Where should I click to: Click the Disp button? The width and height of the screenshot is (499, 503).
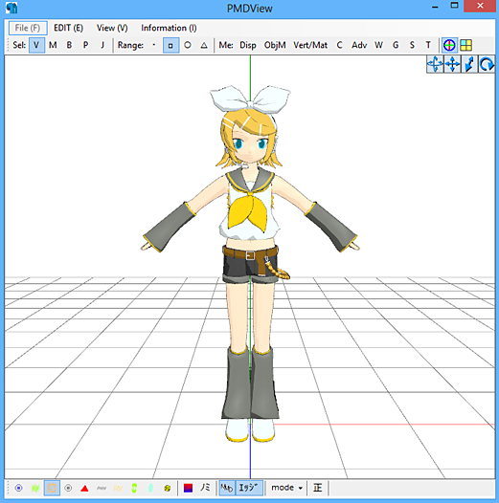(x=248, y=45)
